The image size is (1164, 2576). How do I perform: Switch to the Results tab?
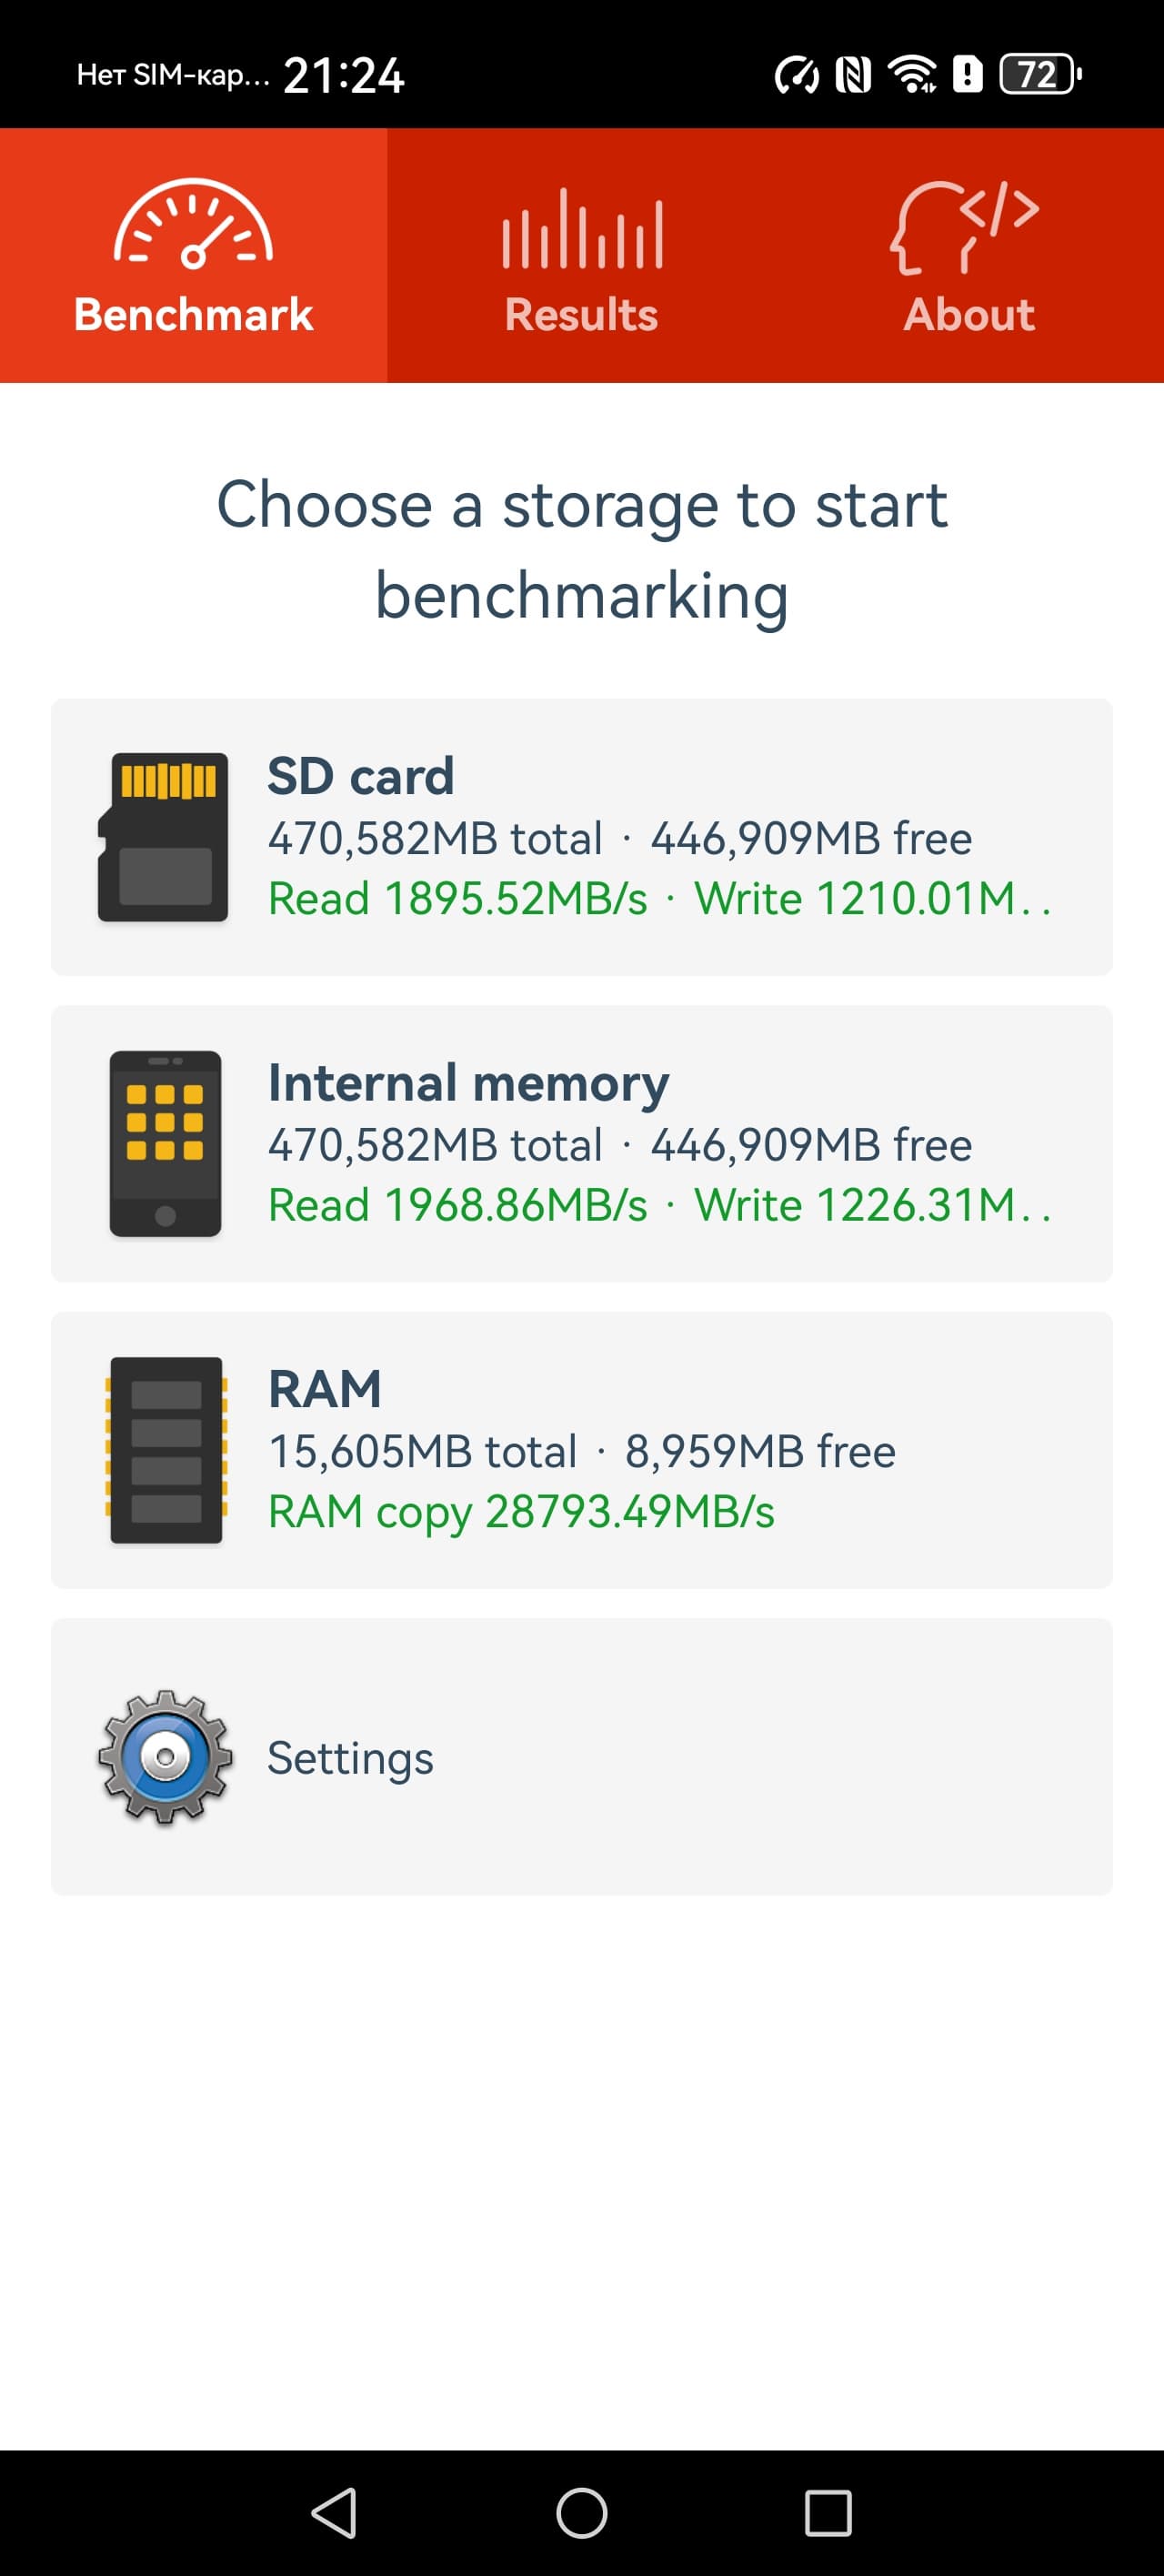coord(581,314)
